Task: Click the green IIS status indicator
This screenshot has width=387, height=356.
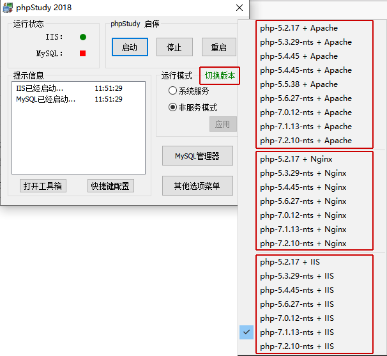Action: pos(83,37)
